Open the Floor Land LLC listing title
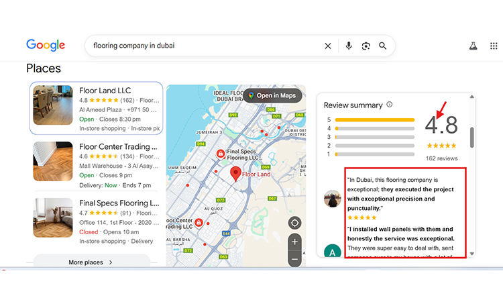This screenshot has width=503, height=302. (x=105, y=91)
